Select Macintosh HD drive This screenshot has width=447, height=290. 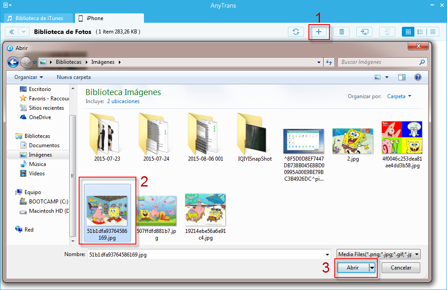[x=44, y=211]
